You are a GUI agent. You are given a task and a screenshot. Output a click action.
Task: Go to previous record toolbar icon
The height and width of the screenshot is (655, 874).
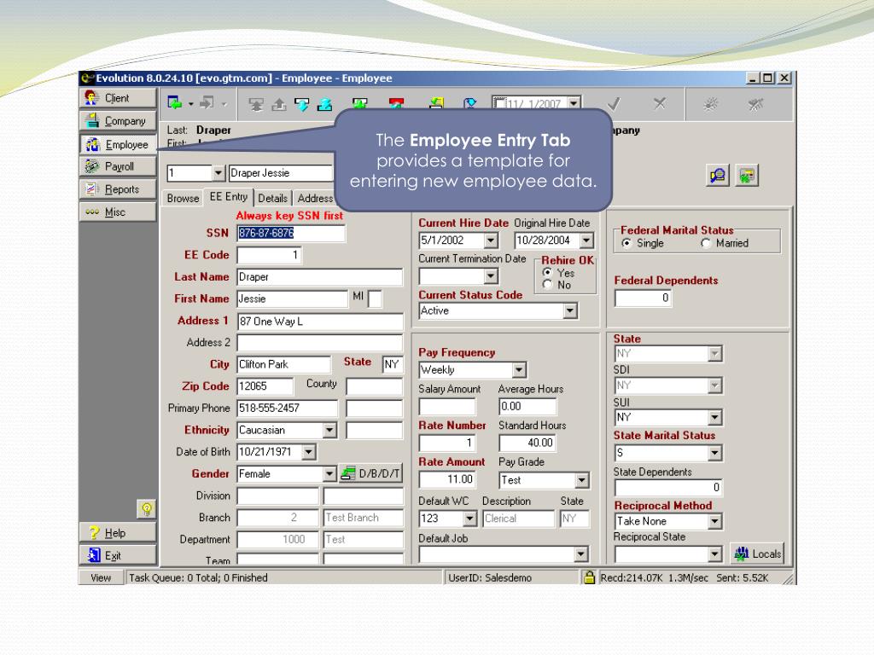tap(279, 104)
